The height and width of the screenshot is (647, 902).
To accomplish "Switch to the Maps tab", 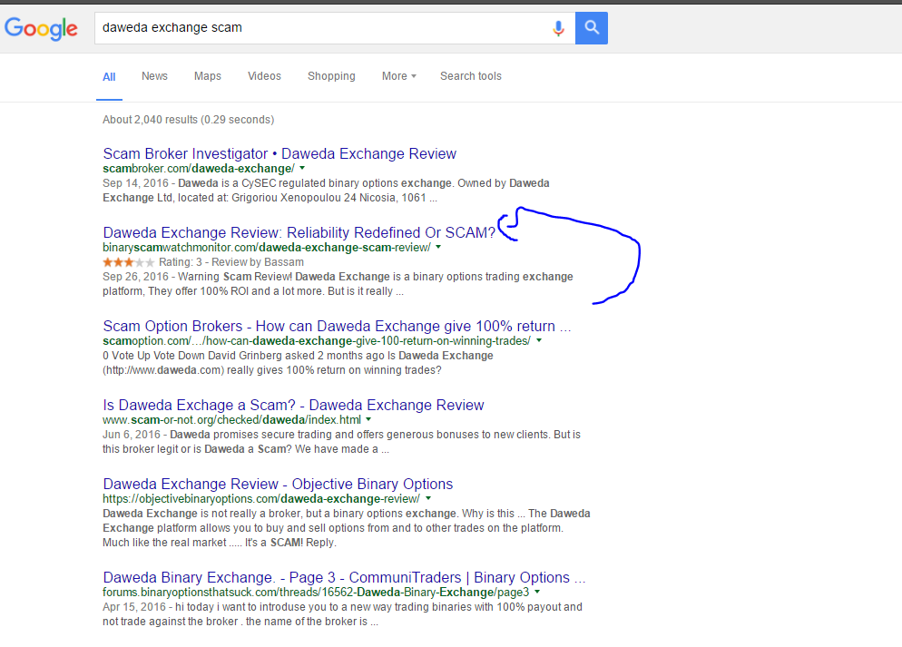I will coord(208,76).
